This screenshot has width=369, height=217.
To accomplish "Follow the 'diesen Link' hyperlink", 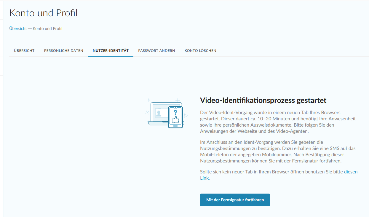I will (x=351, y=172).
